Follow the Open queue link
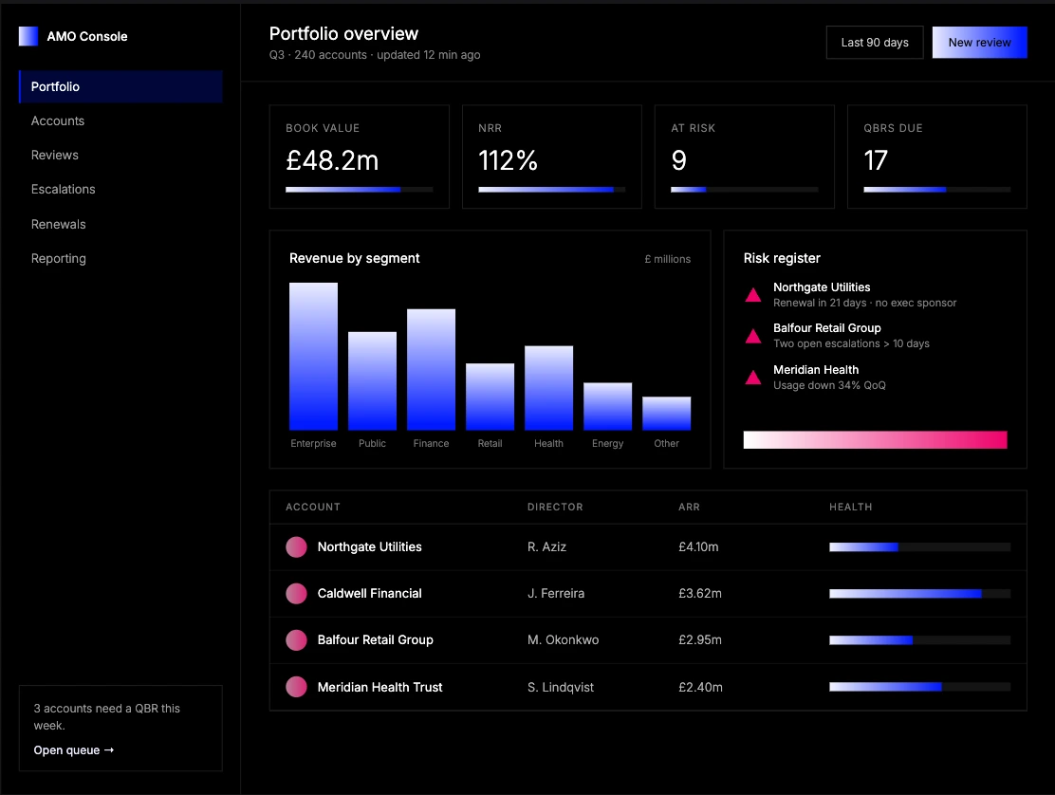The image size is (1055, 795). (74, 749)
